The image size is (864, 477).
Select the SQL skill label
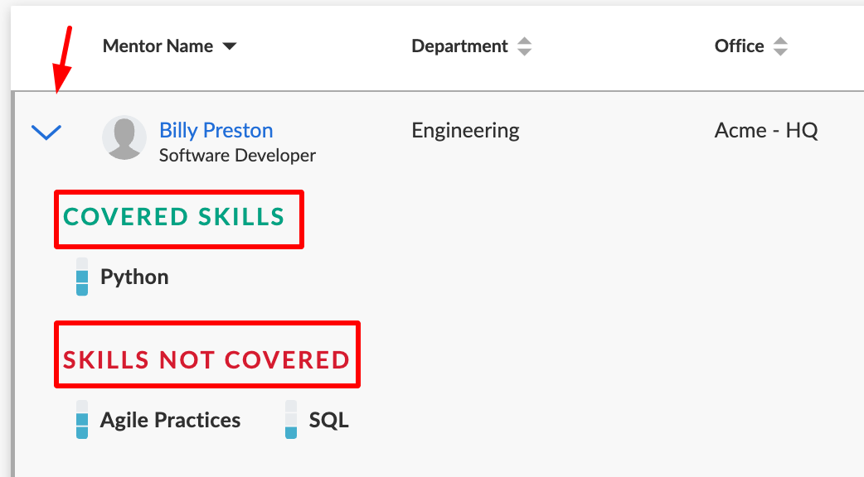(x=329, y=420)
